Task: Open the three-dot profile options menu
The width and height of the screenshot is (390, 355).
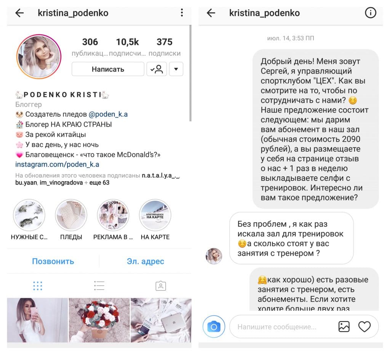Action: tap(182, 13)
